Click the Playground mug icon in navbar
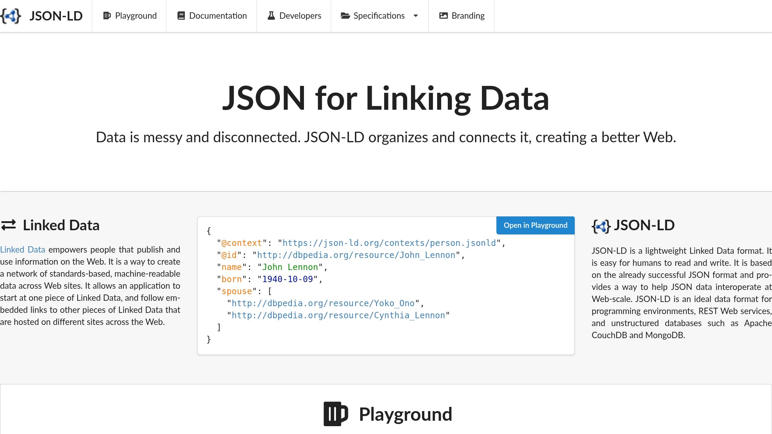Screen dimensions: 772x434 (x=107, y=16)
